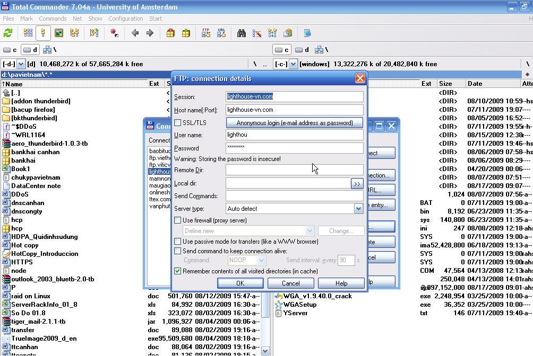The height and width of the screenshot is (356, 533).
Task: Open the Files menu
Action: [x=8, y=19]
